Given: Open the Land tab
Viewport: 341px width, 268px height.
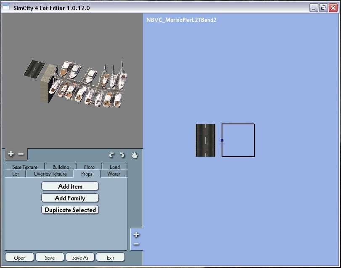Looking at the screenshot, I should 115,167.
